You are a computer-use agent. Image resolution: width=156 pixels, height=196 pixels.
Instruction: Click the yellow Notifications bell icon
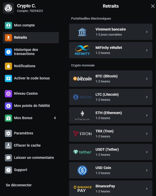click(8, 66)
